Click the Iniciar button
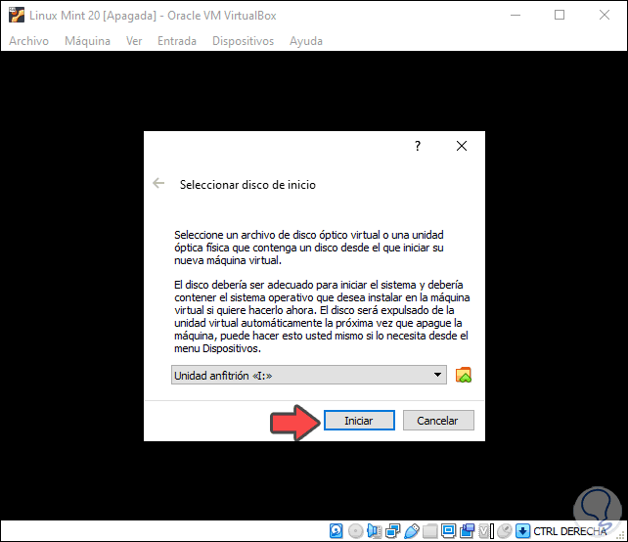 [359, 421]
